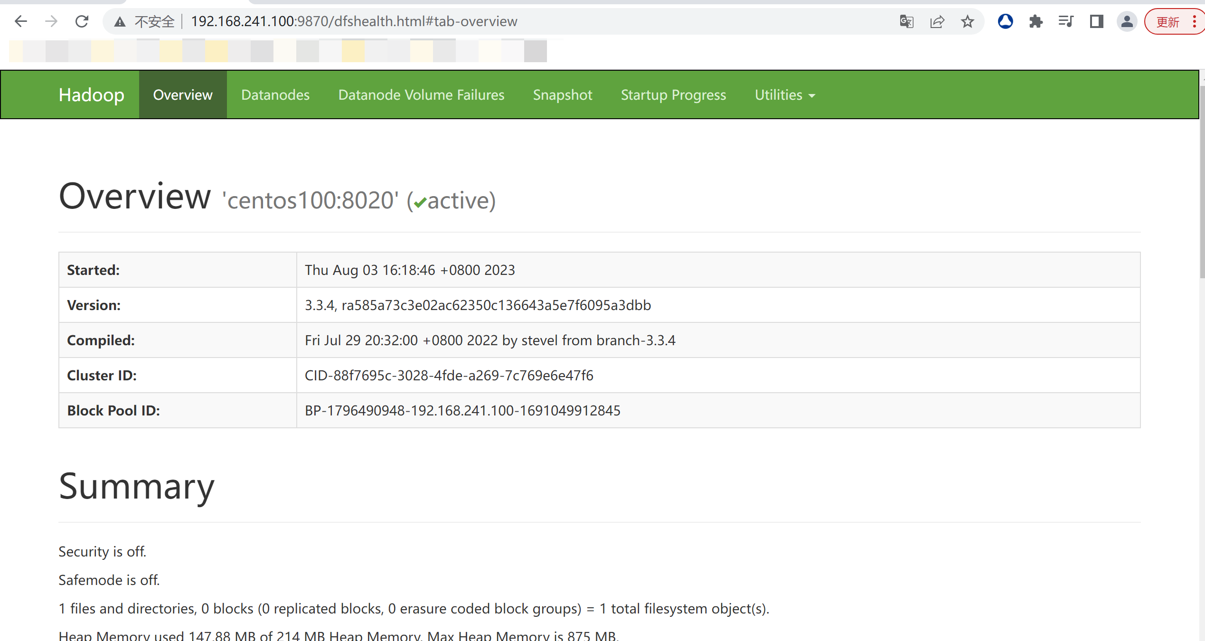Open the blue circular extension icon
This screenshot has height=641, width=1205.
point(1005,21)
